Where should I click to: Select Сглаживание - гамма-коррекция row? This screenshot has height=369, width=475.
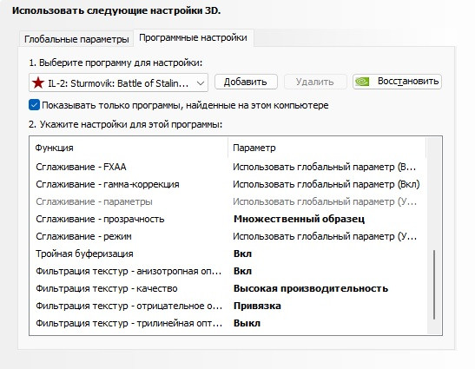tap(228, 184)
